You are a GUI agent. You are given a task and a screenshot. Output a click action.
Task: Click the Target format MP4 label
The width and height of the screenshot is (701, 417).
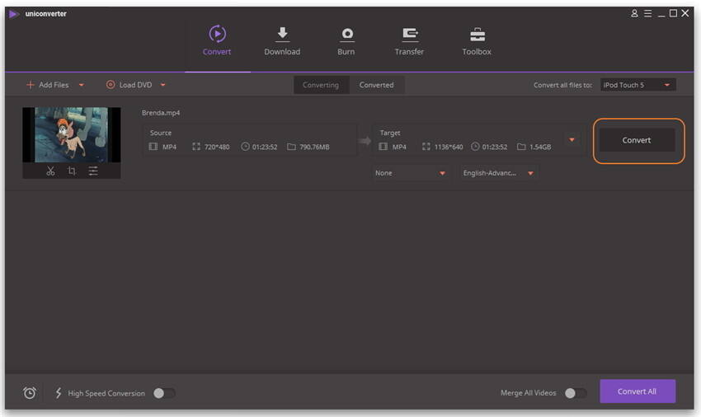[x=399, y=147]
